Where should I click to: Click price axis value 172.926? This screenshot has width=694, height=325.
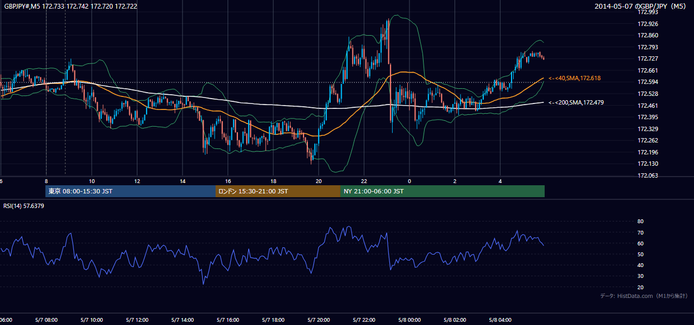coord(648,24)
